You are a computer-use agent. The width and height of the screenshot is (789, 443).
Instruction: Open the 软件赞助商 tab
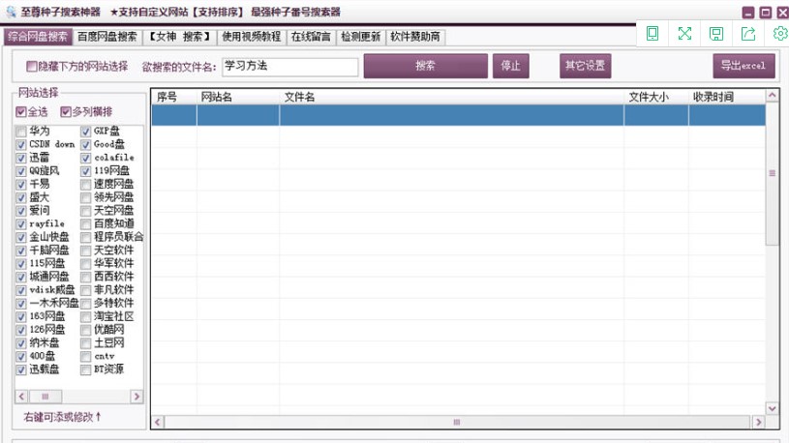(x=415, y=37)
